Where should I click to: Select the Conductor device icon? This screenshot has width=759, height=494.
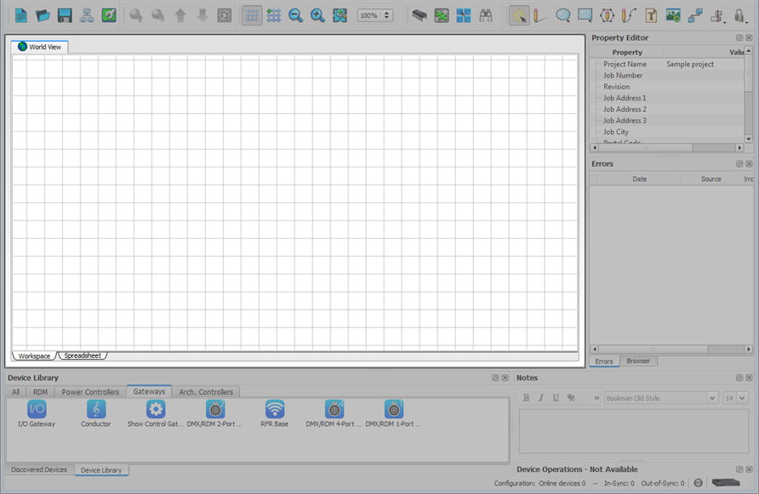click(96, 410)
